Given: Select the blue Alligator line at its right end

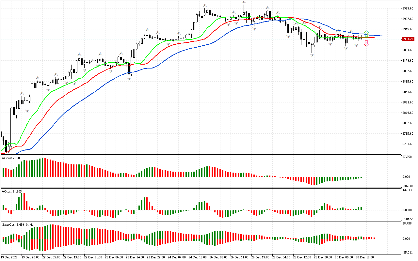Looking at the screenshot, I should point(380,36).
